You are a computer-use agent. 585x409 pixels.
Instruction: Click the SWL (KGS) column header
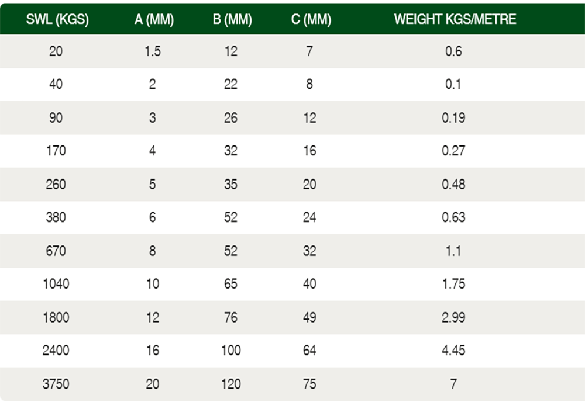click(x=57, y=19)
